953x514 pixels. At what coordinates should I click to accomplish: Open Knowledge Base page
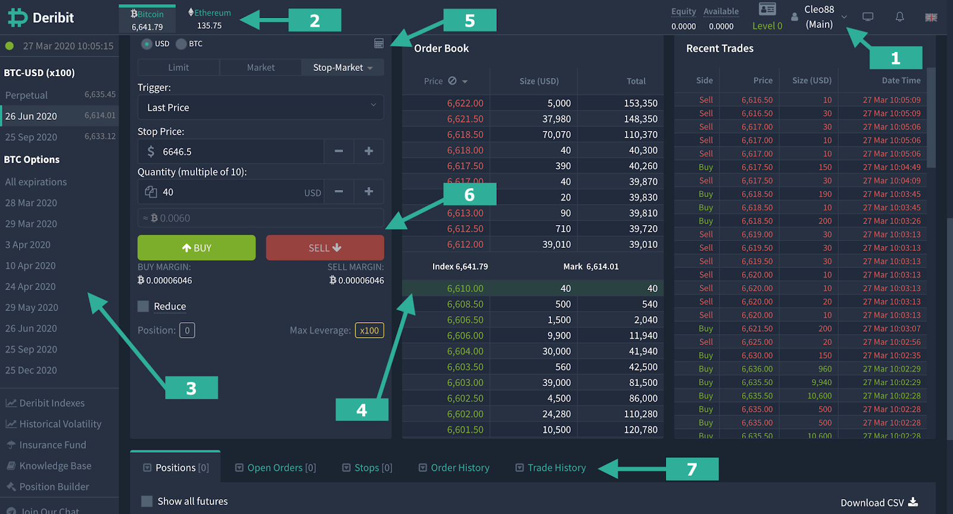pyautogui.click(x=49, y=466)
